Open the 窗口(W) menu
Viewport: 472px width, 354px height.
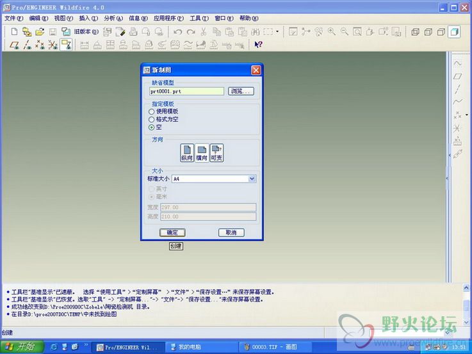click(224, 19)
